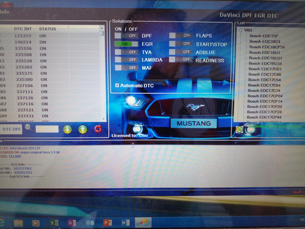Click the refresh icon under the ECU list
Image resolution: width=305 pixels, height=229 pixels.
(x=240, y=129)
